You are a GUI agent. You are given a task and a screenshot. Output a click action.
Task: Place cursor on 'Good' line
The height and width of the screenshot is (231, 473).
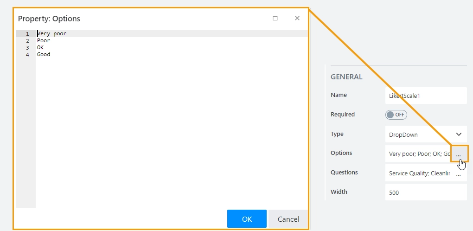(x=44, y=54)
